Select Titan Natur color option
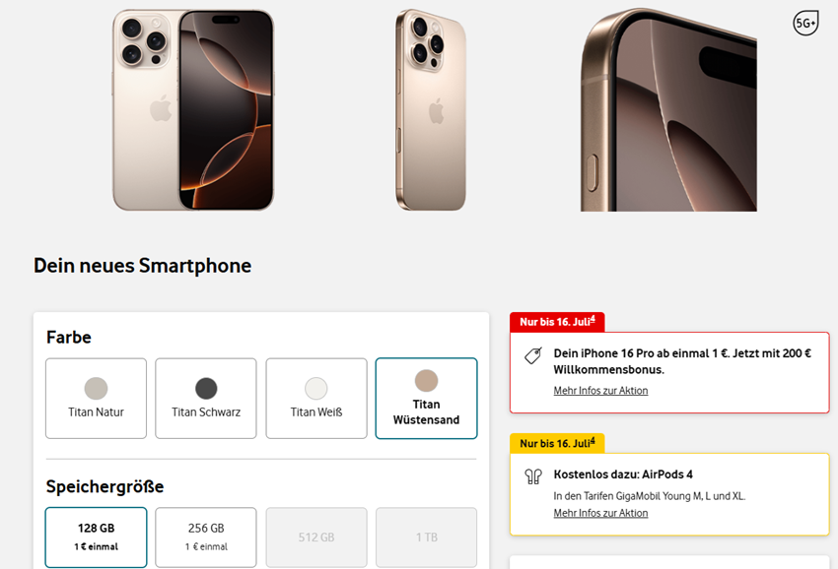 [x=96, y=398]
